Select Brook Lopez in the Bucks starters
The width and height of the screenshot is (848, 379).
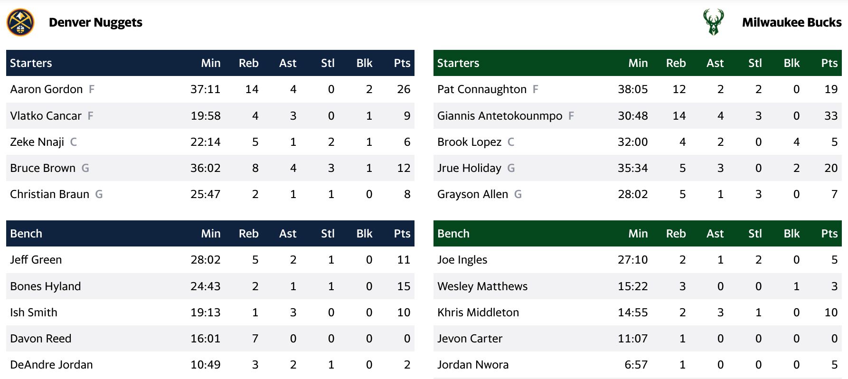pos(469,142)
